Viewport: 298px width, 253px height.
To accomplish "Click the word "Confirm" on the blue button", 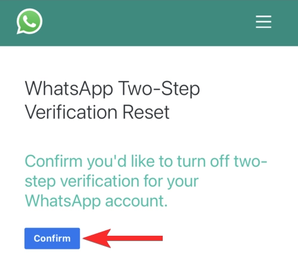I will pyautogui.click(x=52, y=238).
